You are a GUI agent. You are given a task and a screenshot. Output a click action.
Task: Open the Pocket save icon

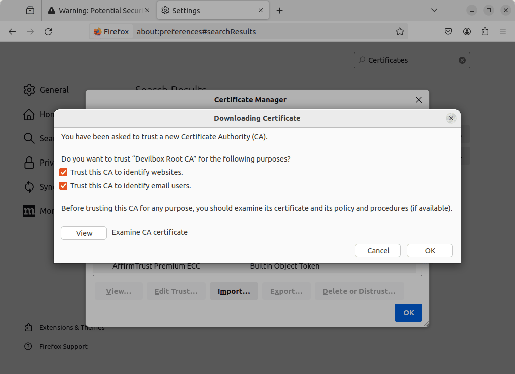[x=448, y=32]
